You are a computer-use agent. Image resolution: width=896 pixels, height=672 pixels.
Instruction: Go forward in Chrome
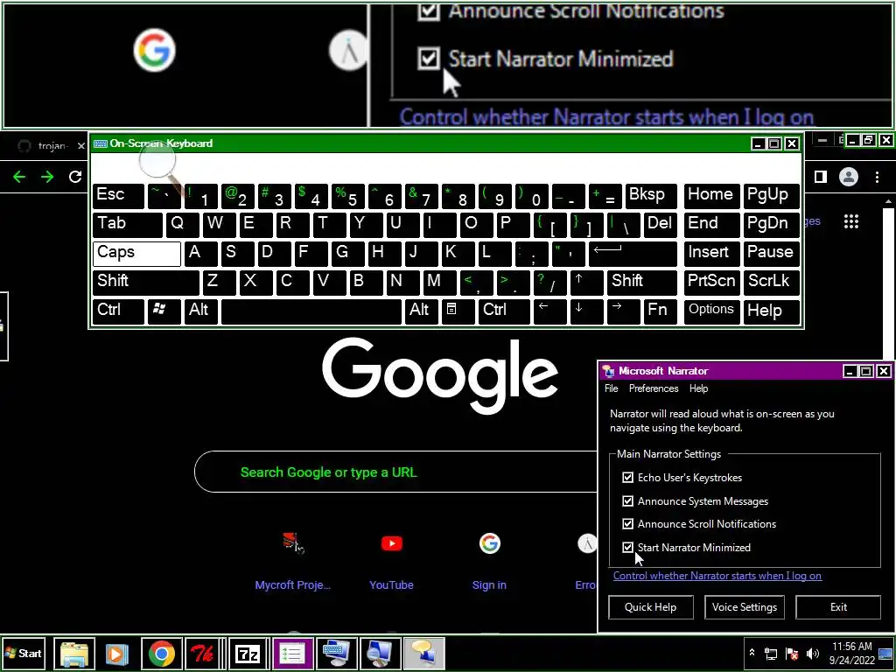(x=47, y=177)
